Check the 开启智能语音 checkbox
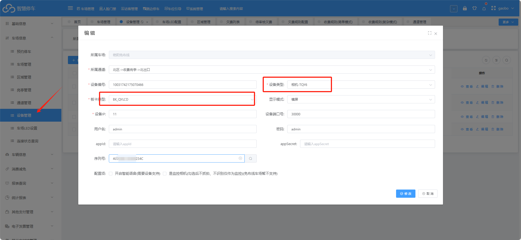Image resolution: width=521 pixels, height=240 pixels. pos(111,173)
